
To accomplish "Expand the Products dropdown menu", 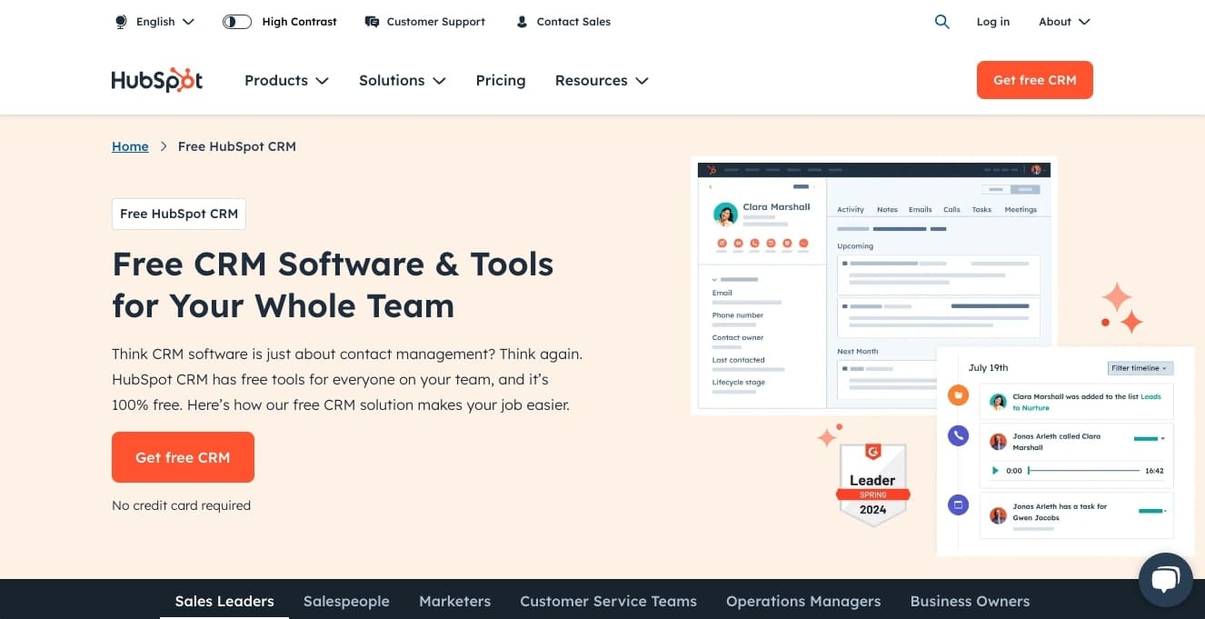I will (286, 80).
